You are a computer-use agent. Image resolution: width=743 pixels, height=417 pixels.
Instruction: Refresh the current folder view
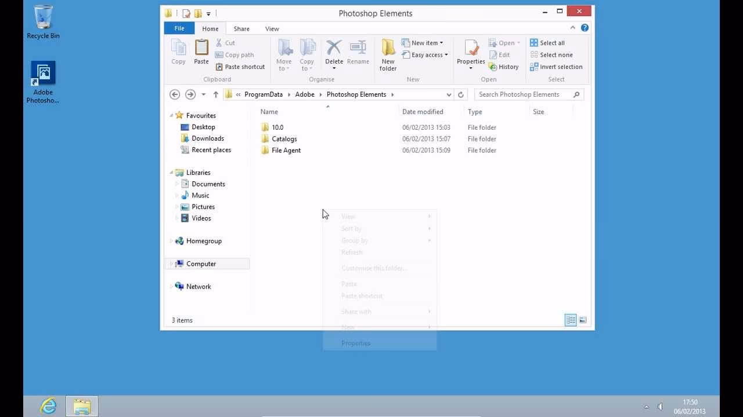[x=461, y=94]
